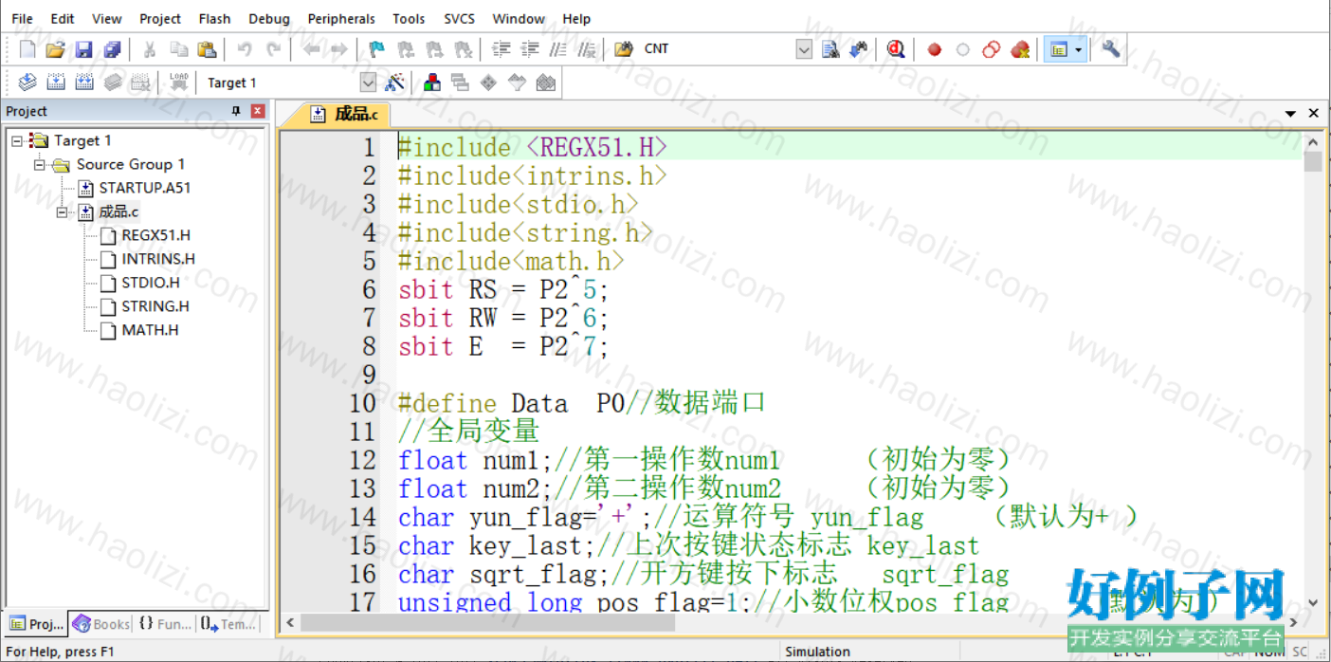Click the Save All icon
Image resolution: width=1331 pixels, height=662 pixels.
112,49
